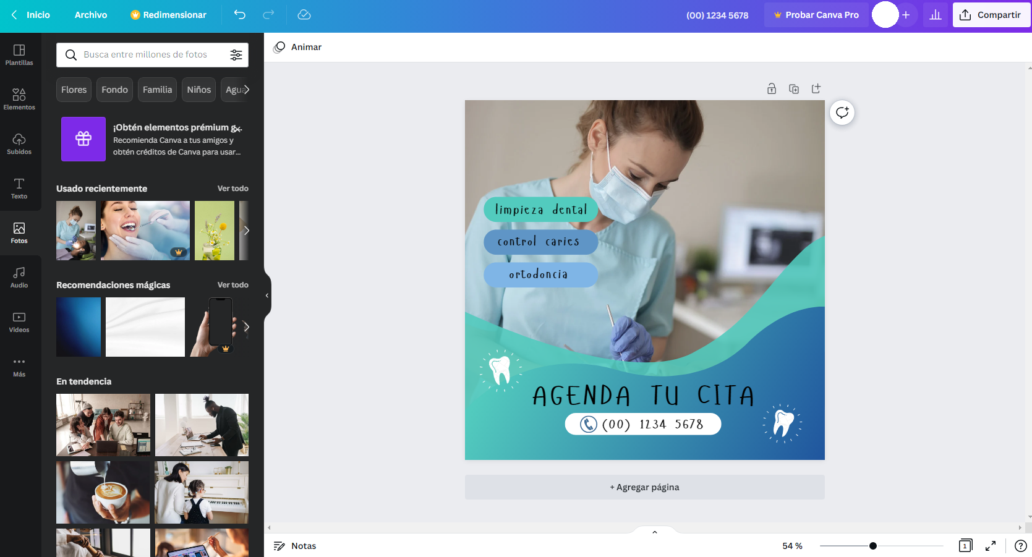
Task: Redo the last action
Action: (268, 15)
